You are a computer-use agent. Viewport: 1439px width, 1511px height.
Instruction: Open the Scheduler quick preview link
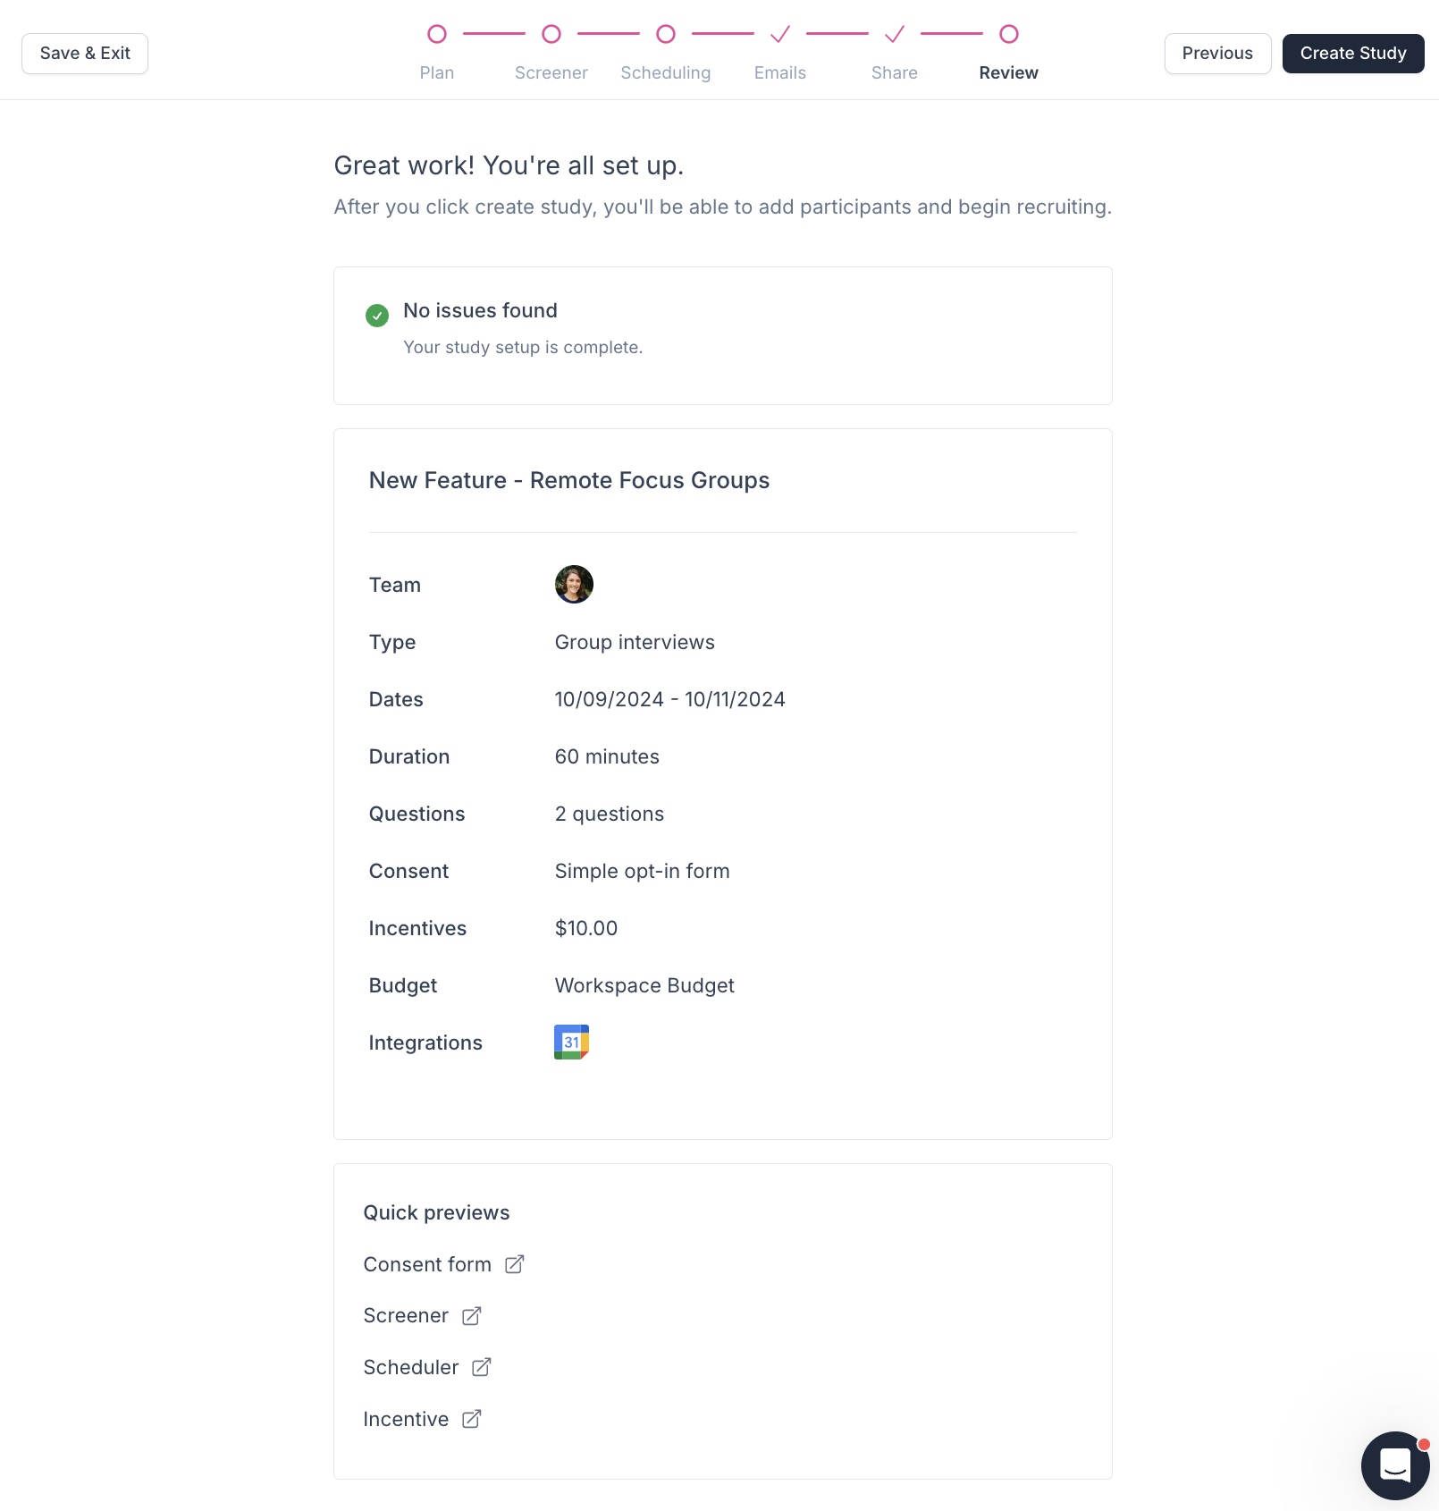tap(411, 1367)
